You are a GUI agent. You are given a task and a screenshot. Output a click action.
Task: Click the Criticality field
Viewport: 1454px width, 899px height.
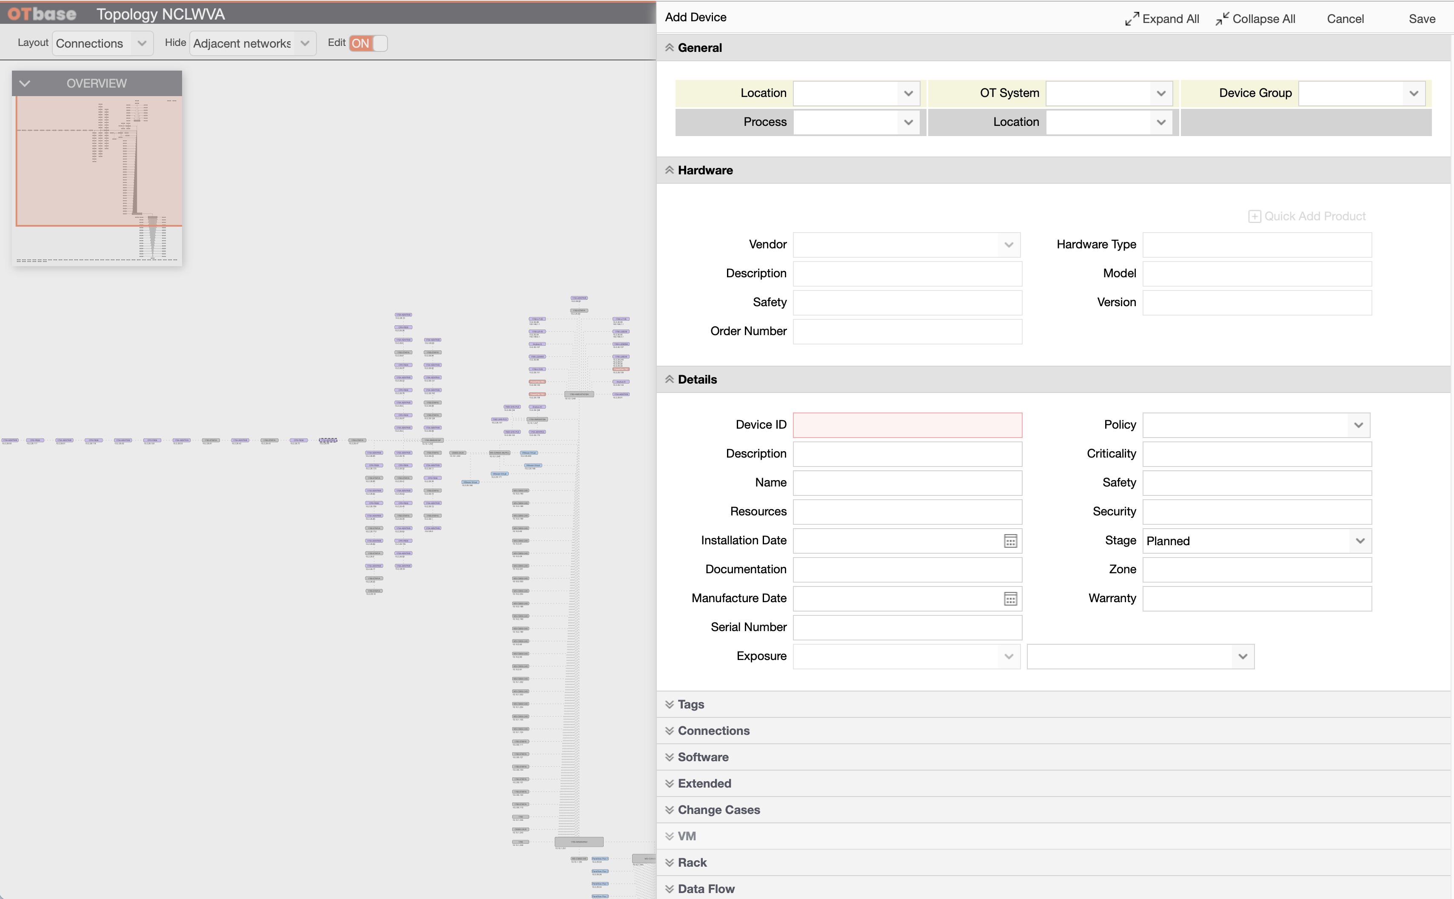click(x=1257, y=454)
